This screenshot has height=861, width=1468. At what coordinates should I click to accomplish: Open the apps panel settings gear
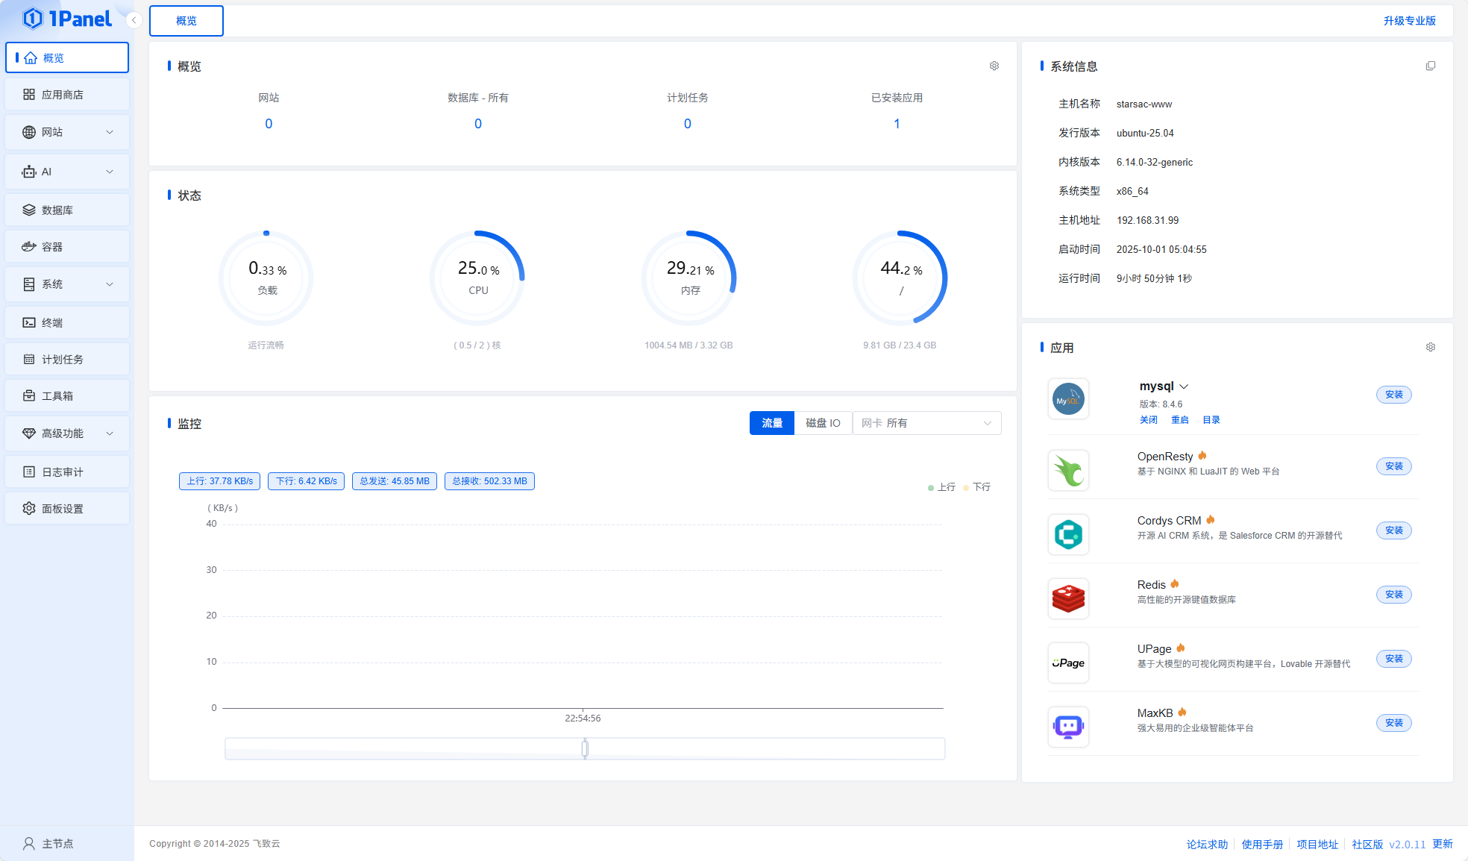coord(1430,347)
